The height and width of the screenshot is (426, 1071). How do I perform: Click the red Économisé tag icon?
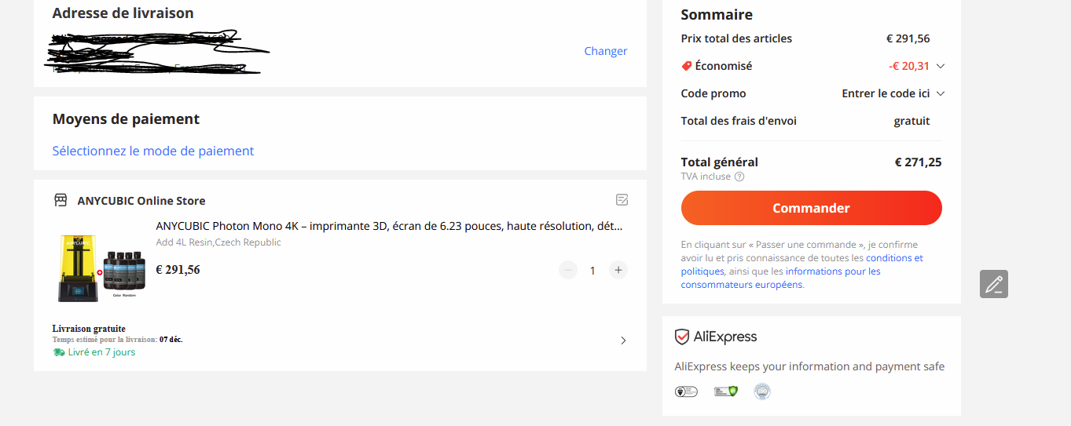[686, 66]
